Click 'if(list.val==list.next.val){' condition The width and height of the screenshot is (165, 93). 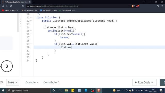(x=76, y=44)
